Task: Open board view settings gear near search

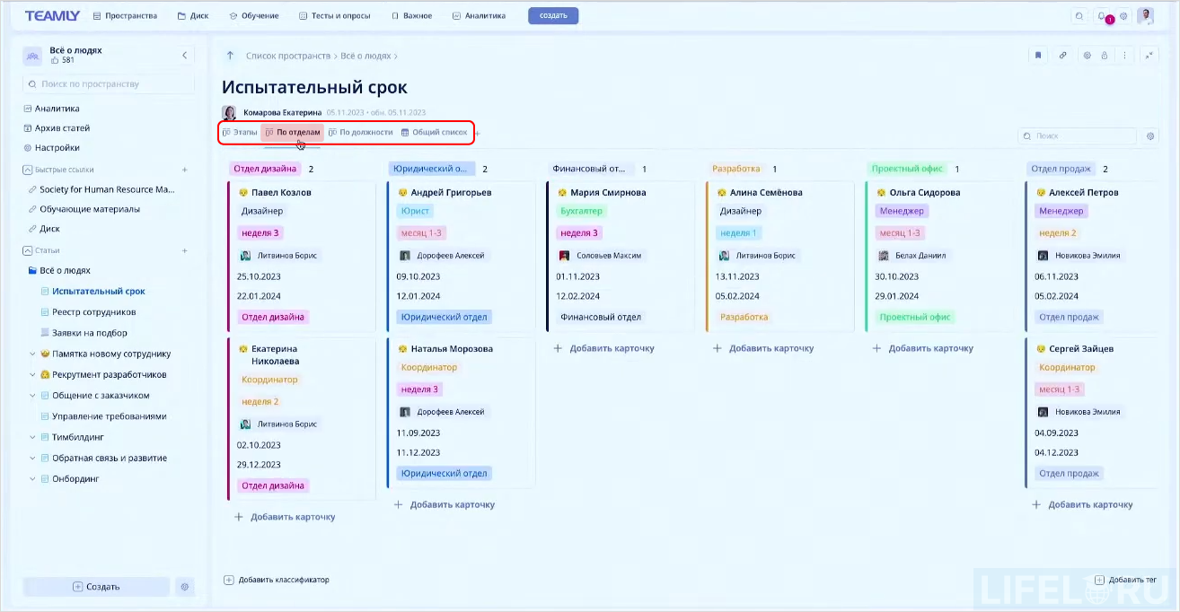Action: coord(1150,136)
